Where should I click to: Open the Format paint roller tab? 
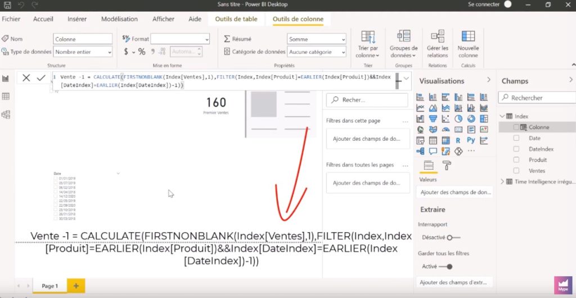[x=447, y=166]
